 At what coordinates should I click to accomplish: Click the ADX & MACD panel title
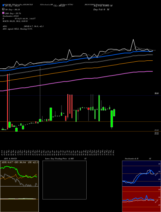[10, 159]
